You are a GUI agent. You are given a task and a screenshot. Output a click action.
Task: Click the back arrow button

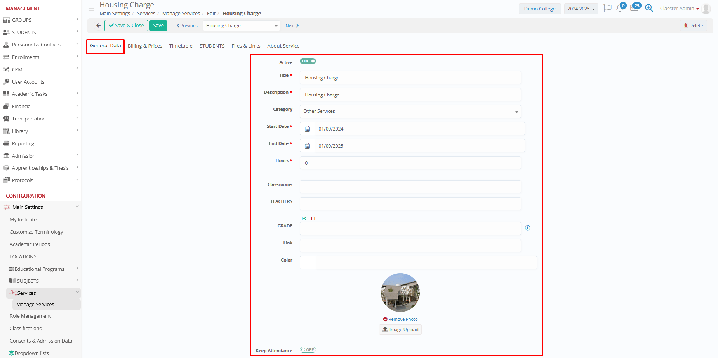pyautogui.click(x=98, y=26)
